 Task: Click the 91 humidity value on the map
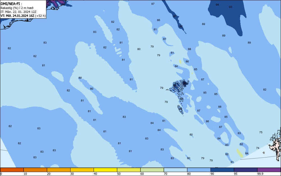click(x=175, y=16)
